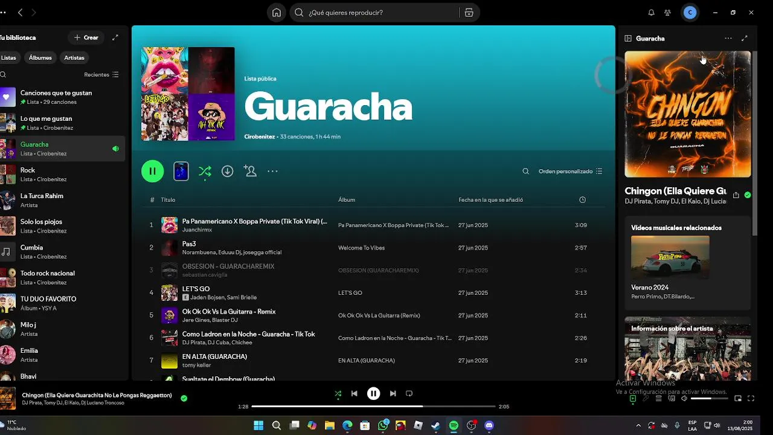Open the lyrics microphone icon
The image size is (773, 435).
pyautogui.click(x=646, y=398)
